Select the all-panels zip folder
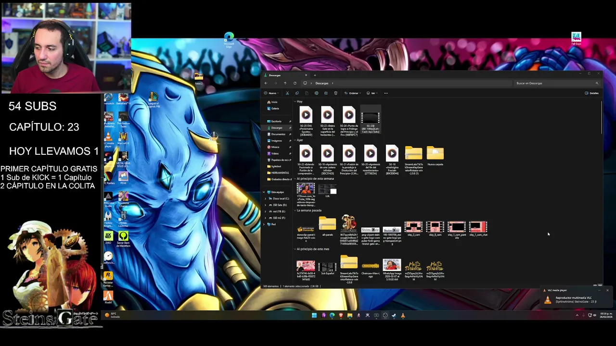 coord(327,227)
